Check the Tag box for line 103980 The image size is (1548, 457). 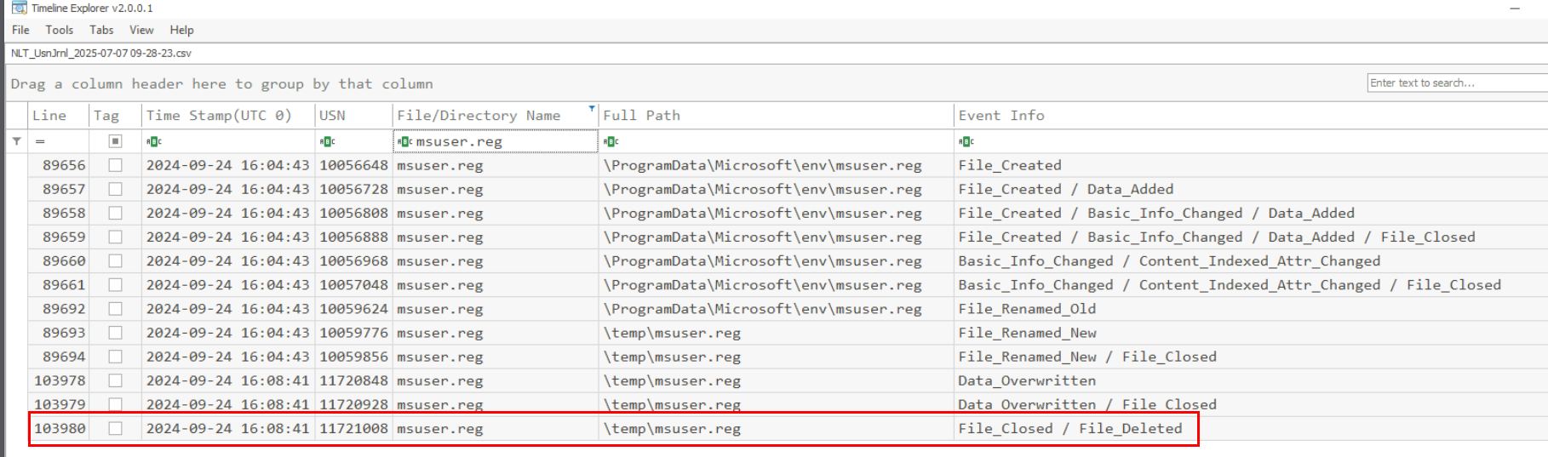pyautogui.click(x=115, y=428)
